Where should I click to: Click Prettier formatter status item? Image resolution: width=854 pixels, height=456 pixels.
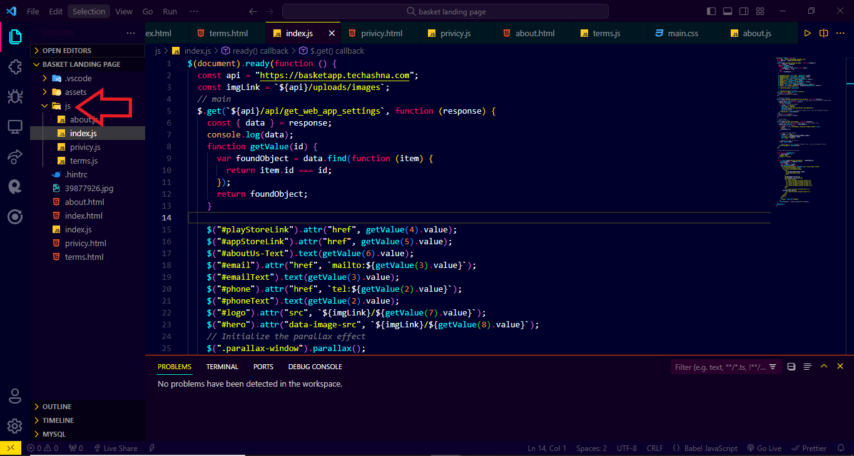810,448
